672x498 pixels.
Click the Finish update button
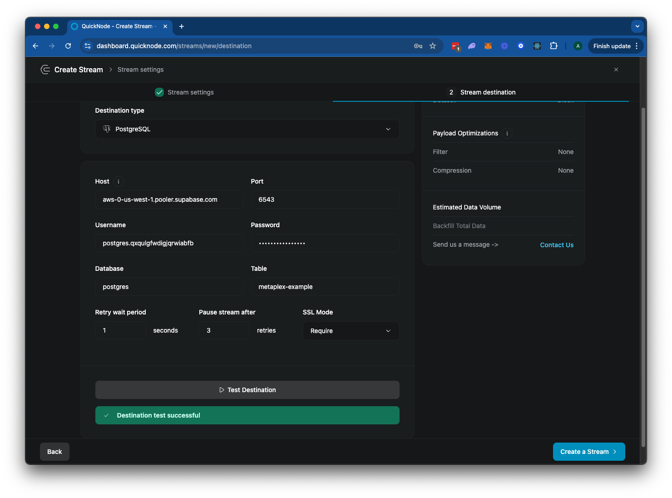coord(612,46)
